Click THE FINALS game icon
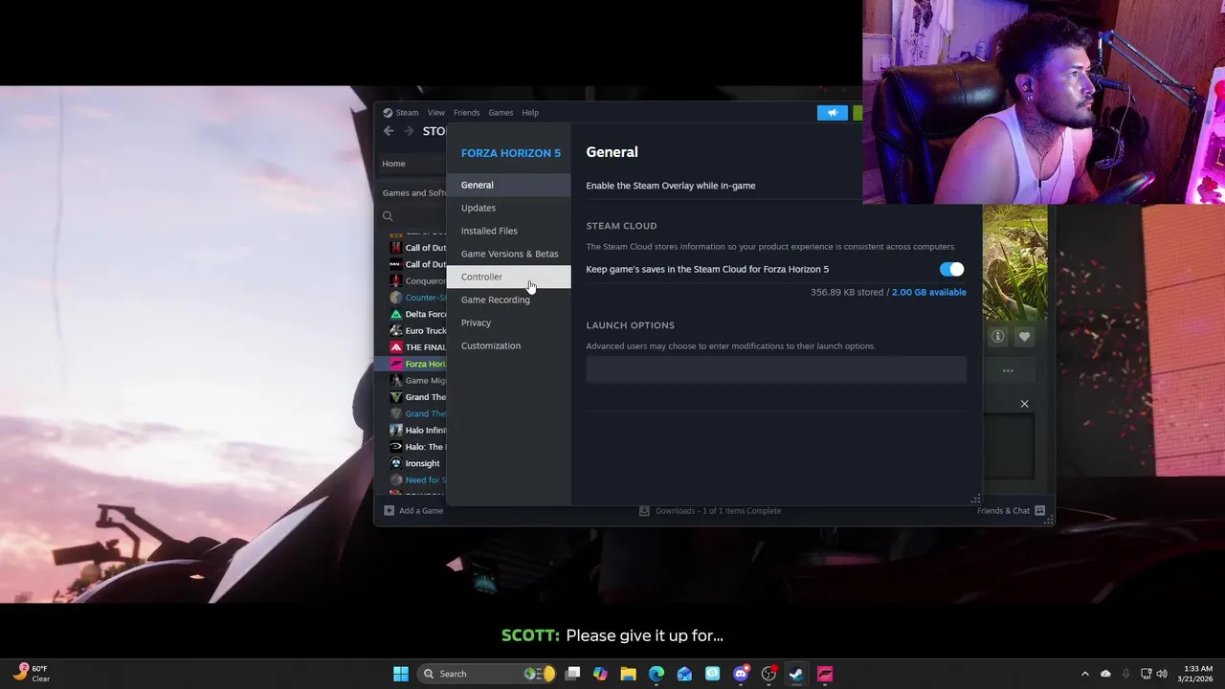This screenshot has width=1225, height=689. coord(396,347)
